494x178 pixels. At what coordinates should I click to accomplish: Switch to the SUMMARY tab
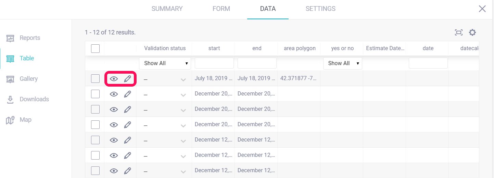pyautogui.click(x=167, y=9)
